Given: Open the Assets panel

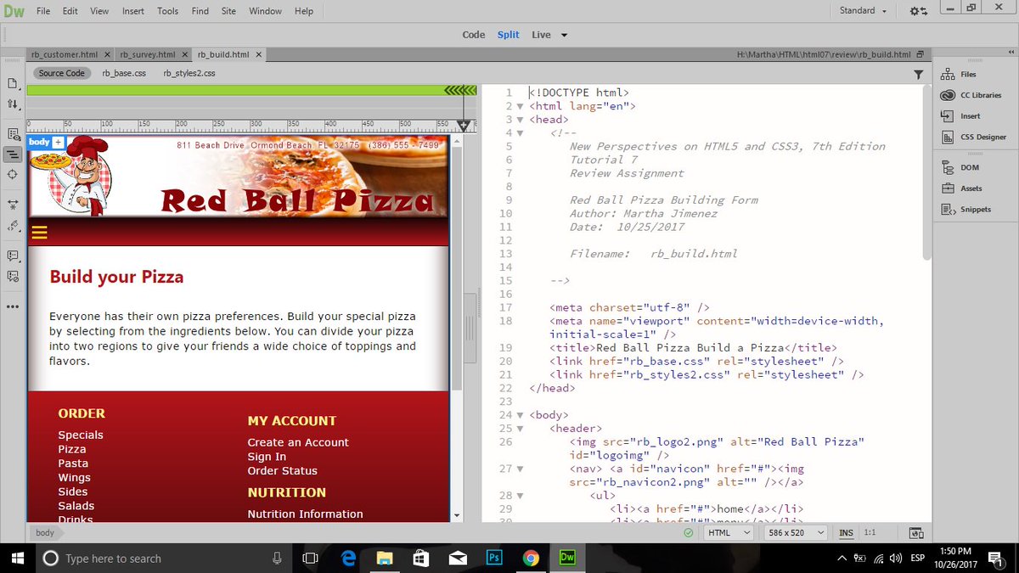Looking at the screenshot, I should pyautogui.click(x=961, y=188).
